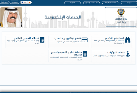Viewport: 137px width, 93px height.
Task: Open the الاستعلام القضائي service link
Action: (x=114, y=38)
